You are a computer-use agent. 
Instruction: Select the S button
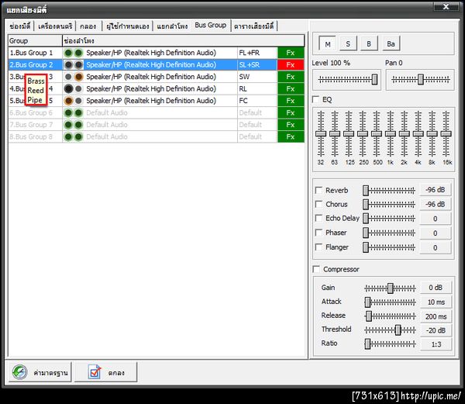tap(348, 44)
